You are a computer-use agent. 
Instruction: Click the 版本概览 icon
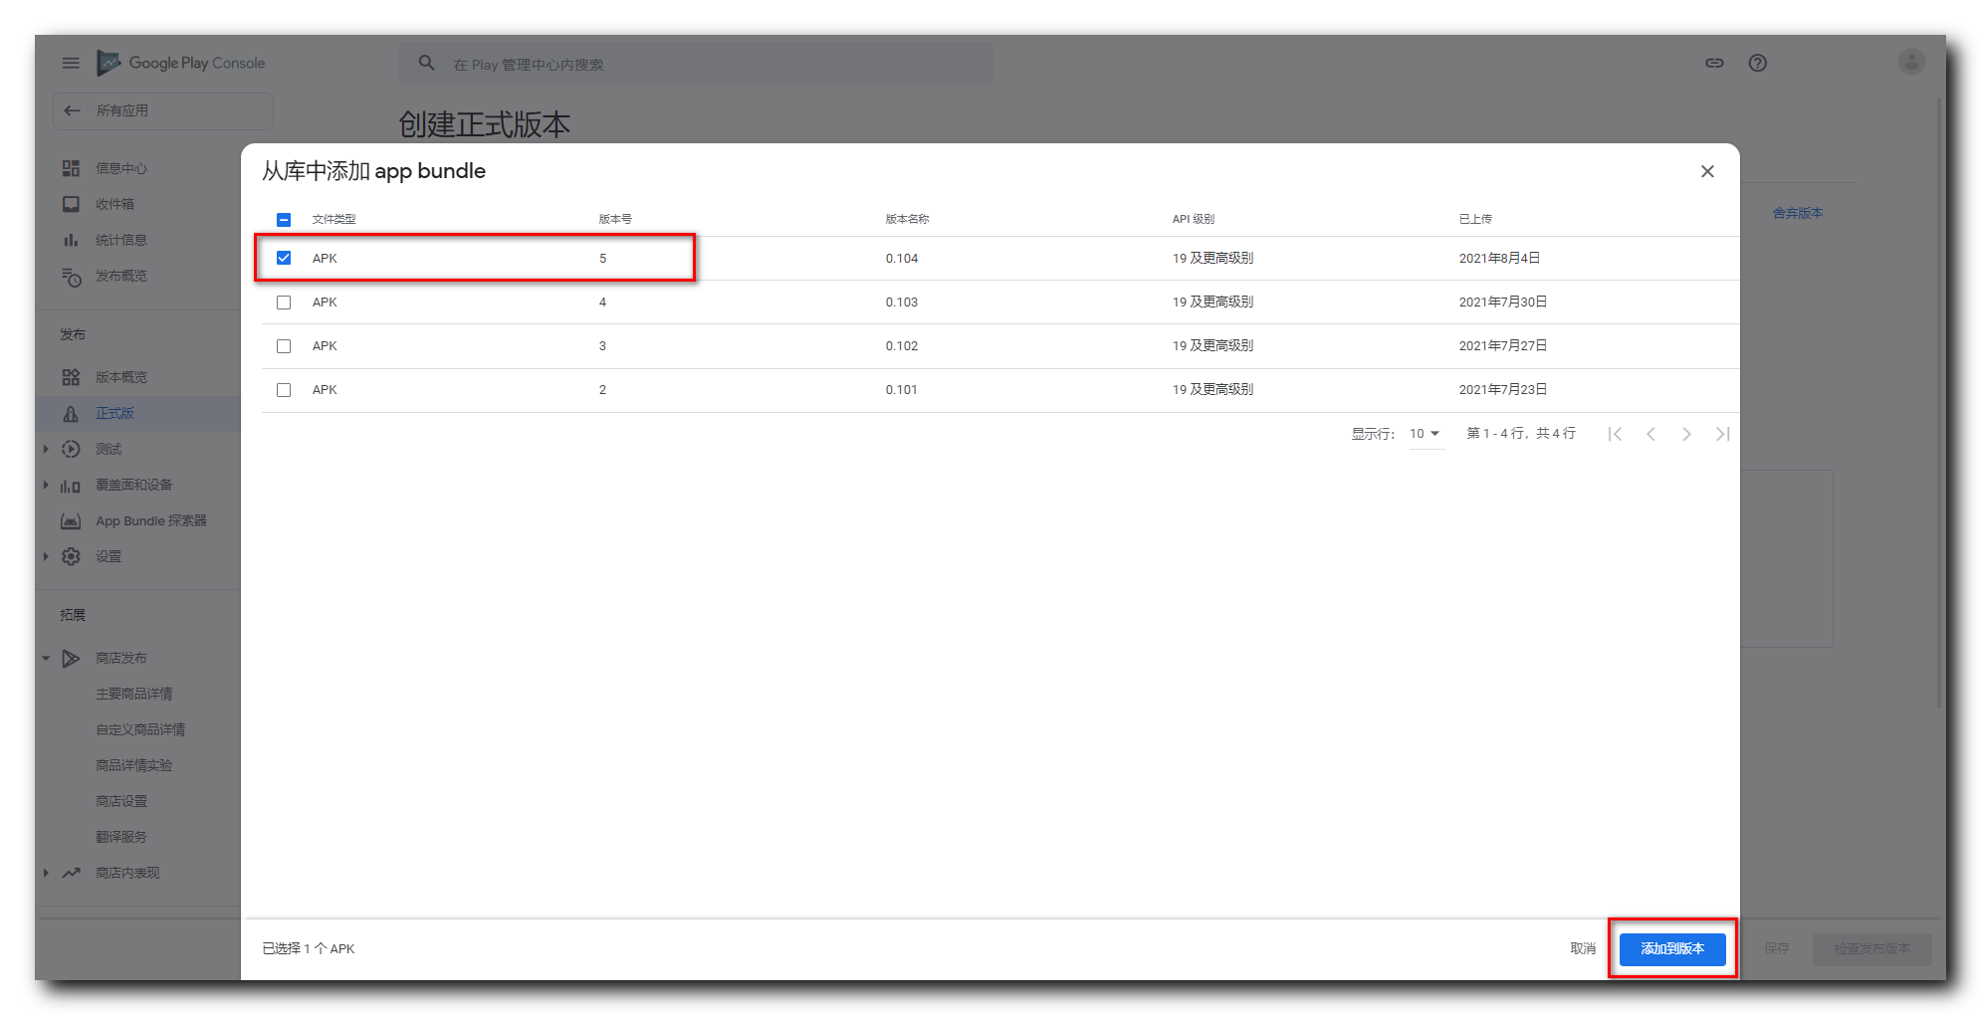coord(71,377)
